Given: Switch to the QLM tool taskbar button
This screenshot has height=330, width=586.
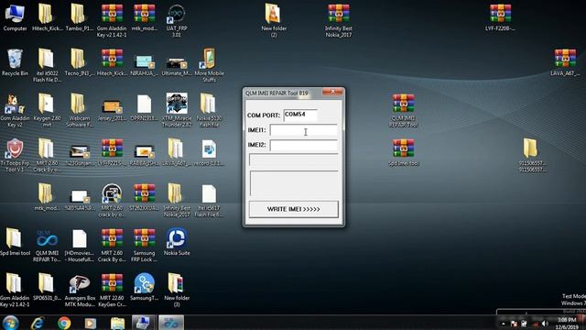Looking at the screenshot, I should (171, 323).
